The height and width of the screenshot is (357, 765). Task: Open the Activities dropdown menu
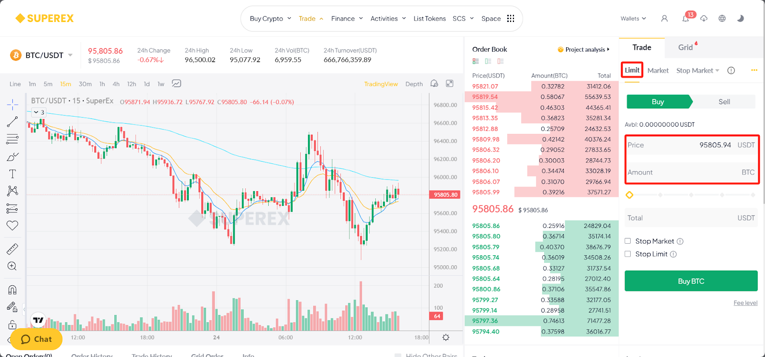click(x=388, y=18)
